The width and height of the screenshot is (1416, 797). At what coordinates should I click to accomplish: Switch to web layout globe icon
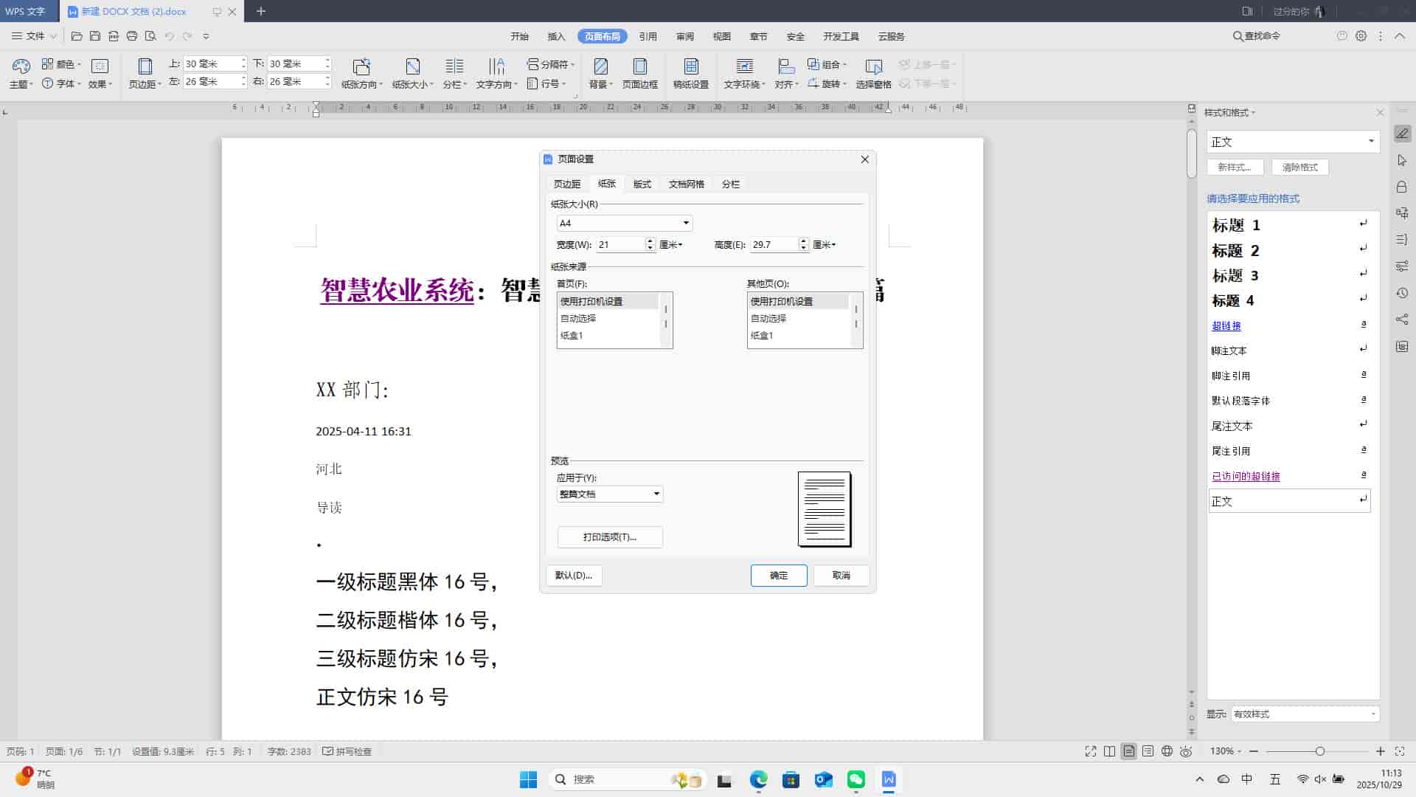1167,751
